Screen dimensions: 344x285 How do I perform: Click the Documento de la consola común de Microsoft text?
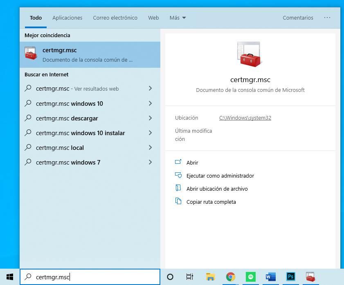pos(250,90)
